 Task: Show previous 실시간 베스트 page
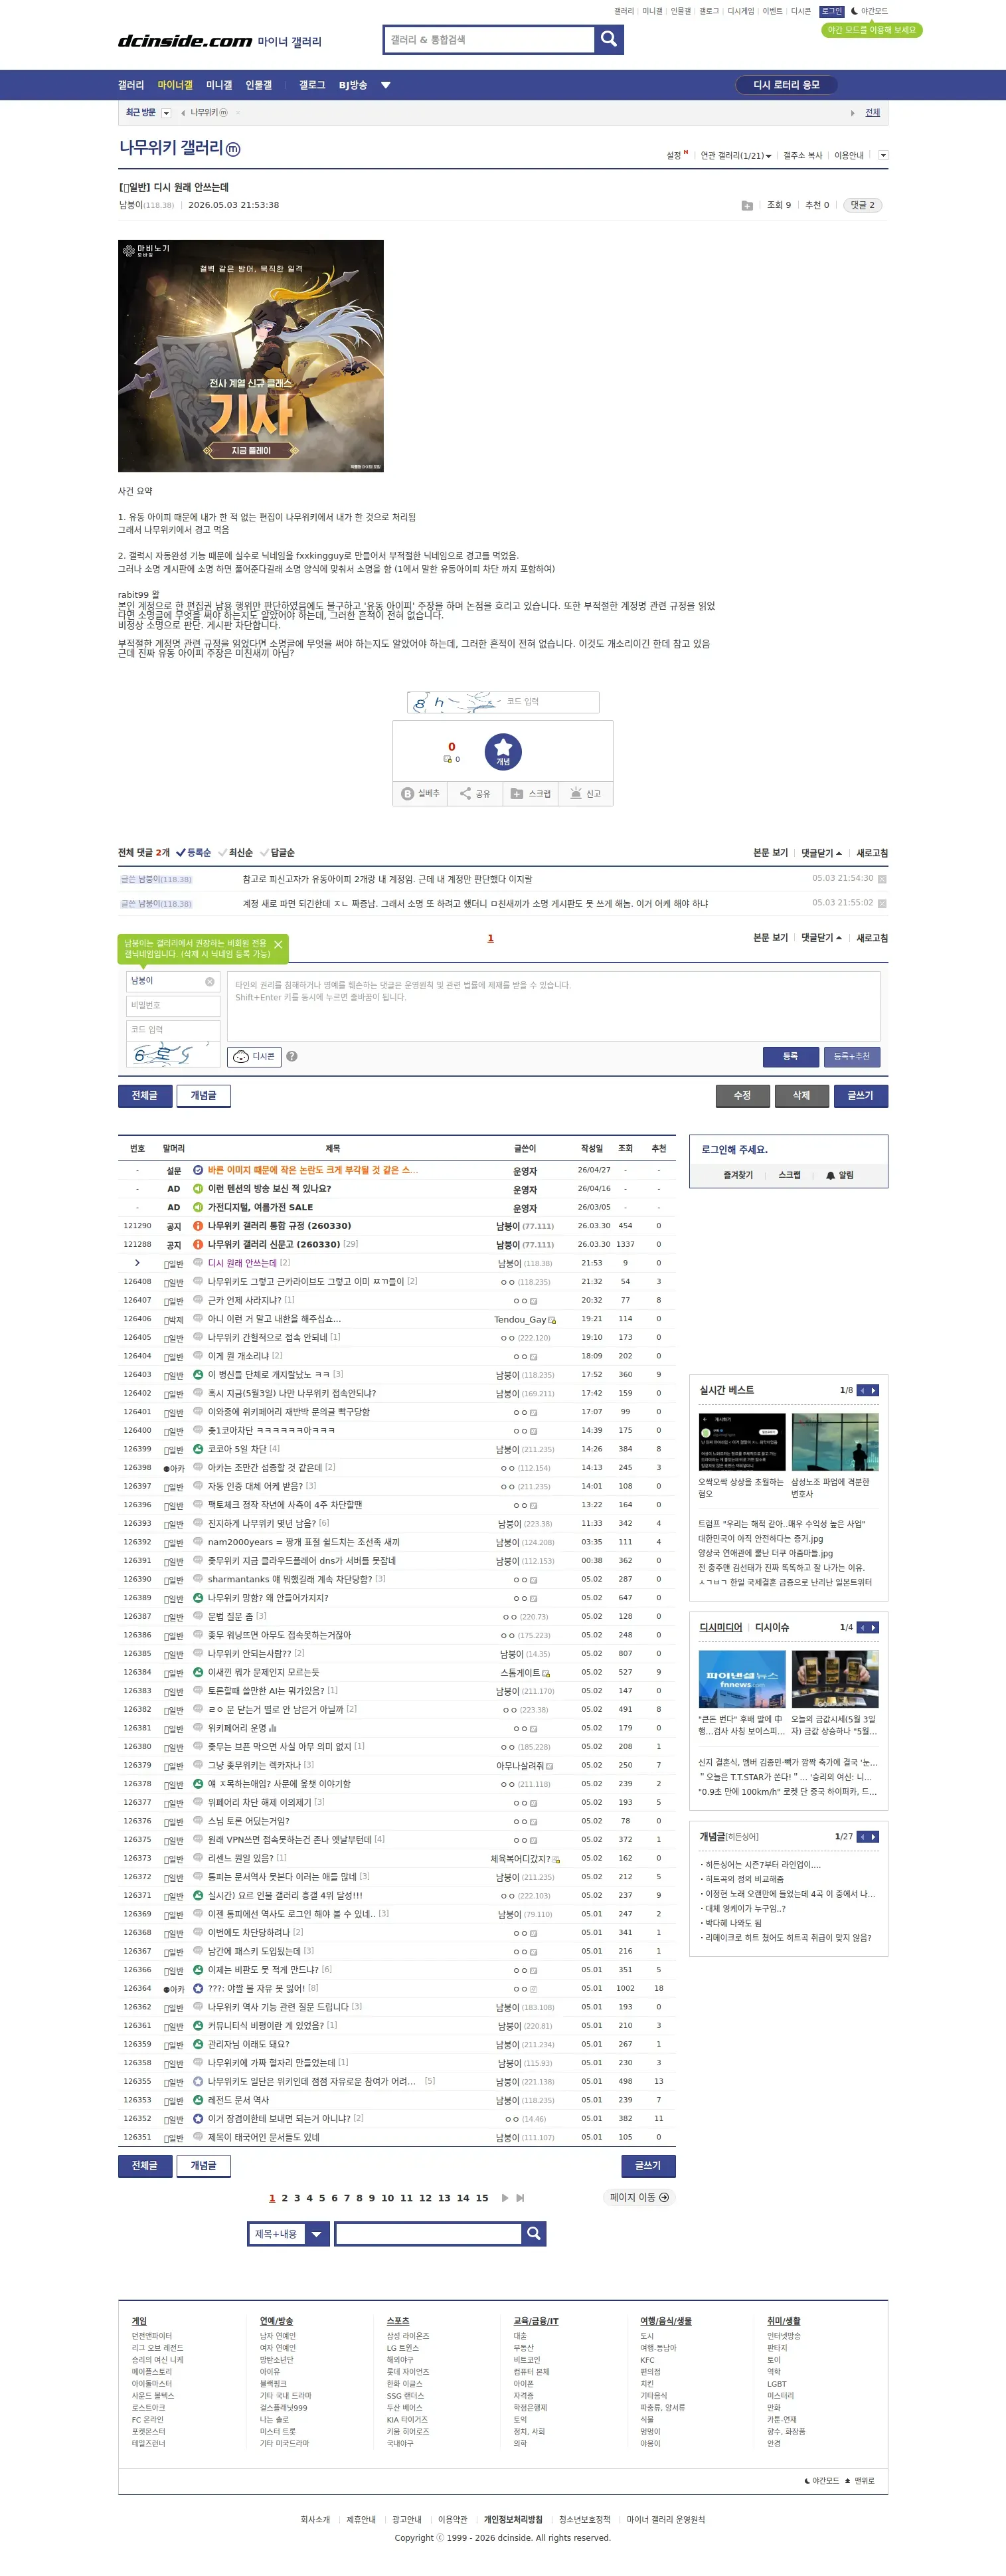[x=862, y=1390]
